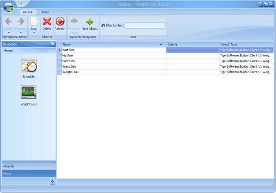This screenshot has height=193, width=276.
Task: Switch to the Tools ribbon tab
Action: click(45, 12)
